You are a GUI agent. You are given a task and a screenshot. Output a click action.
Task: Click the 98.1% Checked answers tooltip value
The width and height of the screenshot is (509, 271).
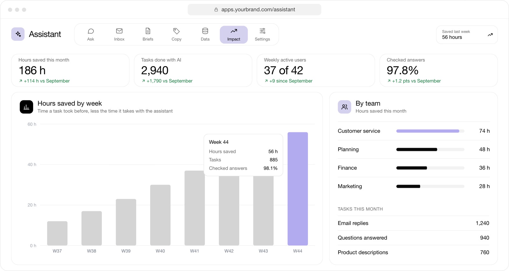(270, 168)
